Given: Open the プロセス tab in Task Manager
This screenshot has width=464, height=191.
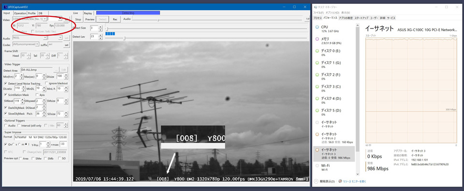Looking at the screenshot, I should click(x=318, y=18).
